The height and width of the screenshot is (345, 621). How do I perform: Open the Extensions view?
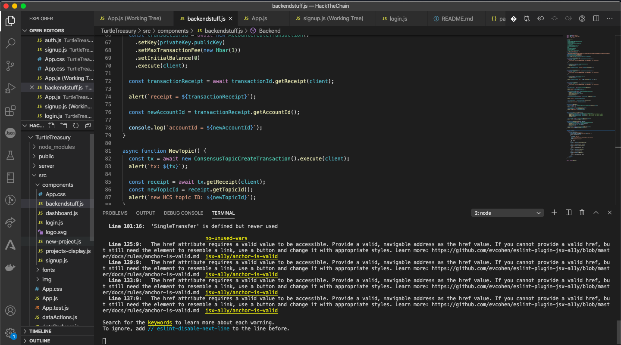[10, 111]
